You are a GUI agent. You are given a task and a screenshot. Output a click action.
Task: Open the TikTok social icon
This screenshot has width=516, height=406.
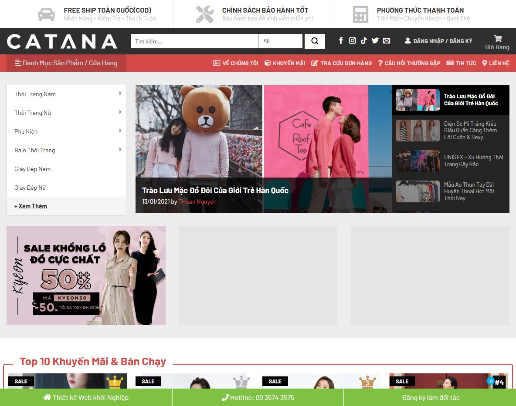click(x=363, y=40)
